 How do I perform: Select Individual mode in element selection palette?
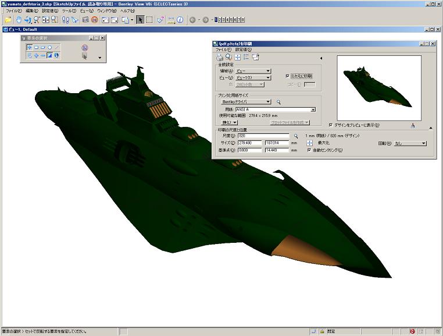[x=30, y=47]
